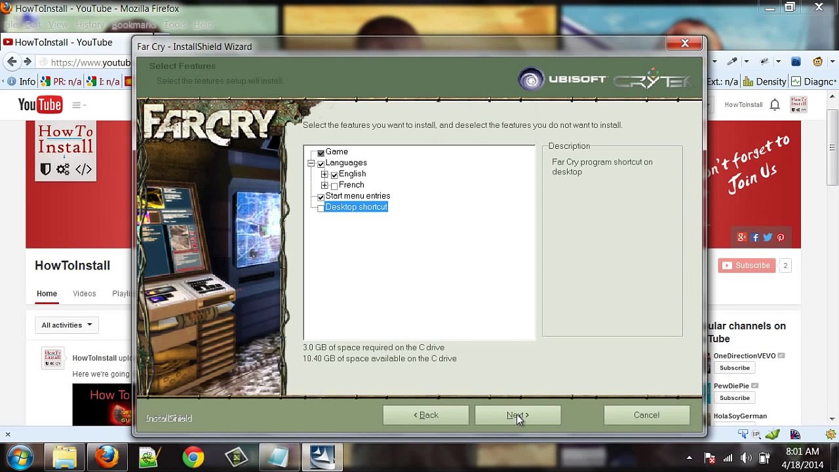Click the Diagnosis toolbar button
839x472 pixels.
[813, 82]
